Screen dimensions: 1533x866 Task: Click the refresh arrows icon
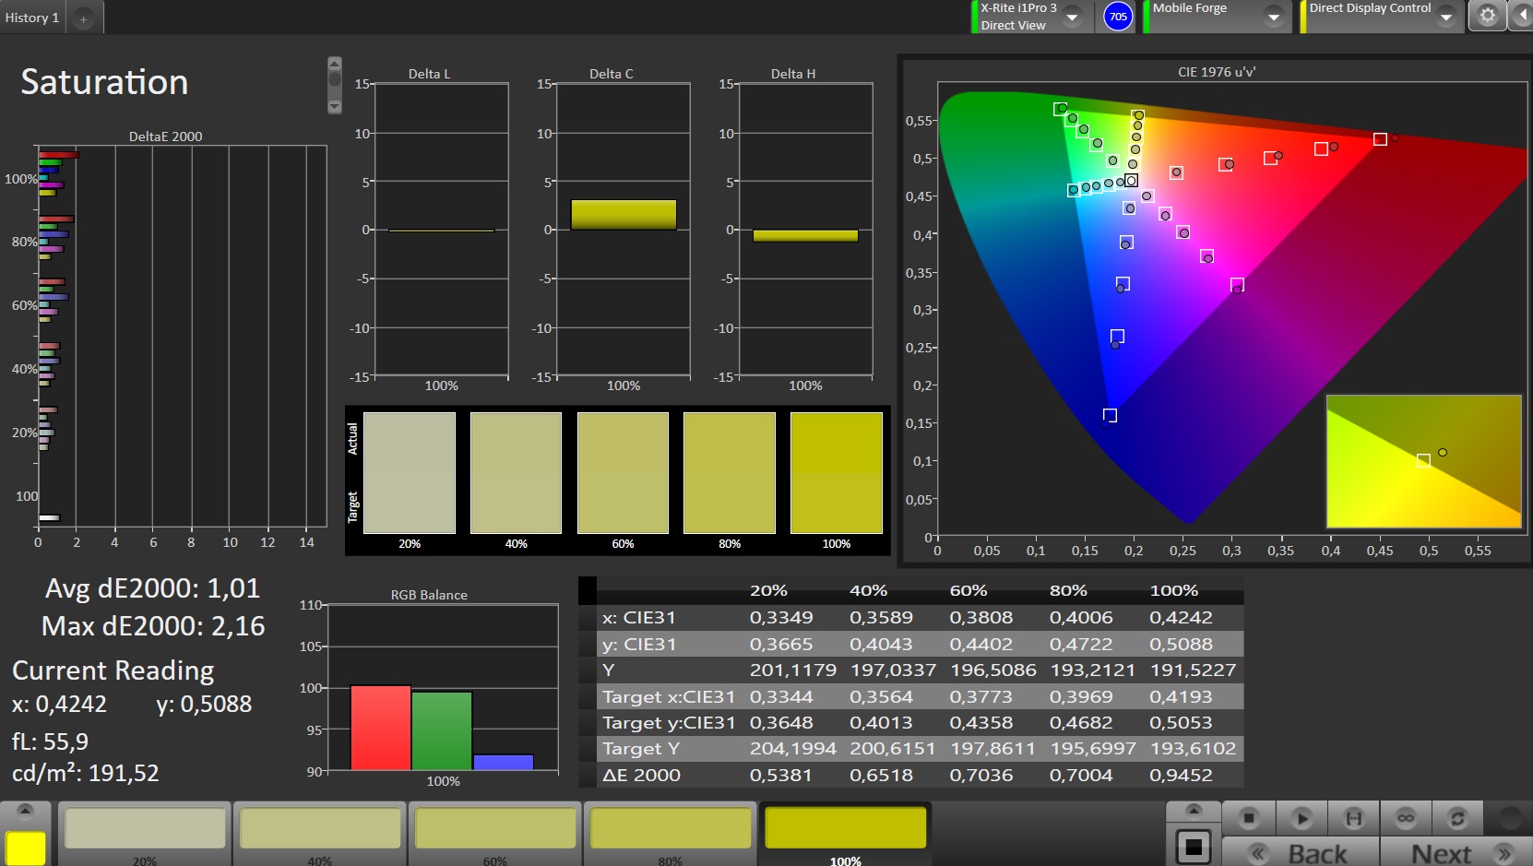pos(1457,818)
